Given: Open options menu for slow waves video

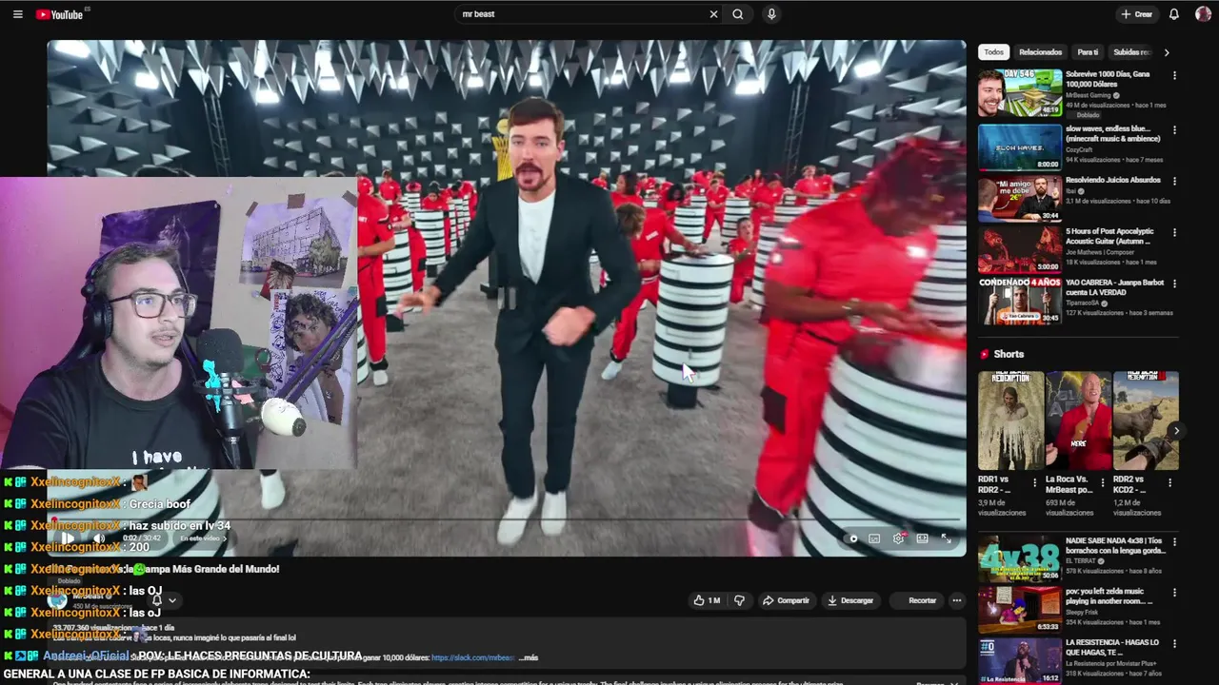Looking at the screenshot, I should click(1174, 130).
